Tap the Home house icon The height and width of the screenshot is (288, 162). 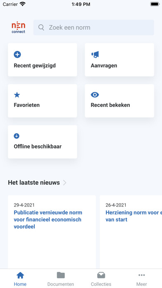[x=20, y=275]
